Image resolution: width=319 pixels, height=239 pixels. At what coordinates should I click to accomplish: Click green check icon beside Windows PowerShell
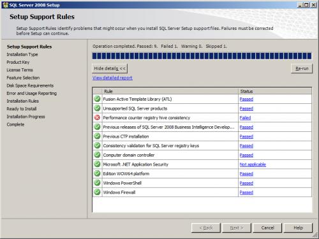(x=97, y=183)
